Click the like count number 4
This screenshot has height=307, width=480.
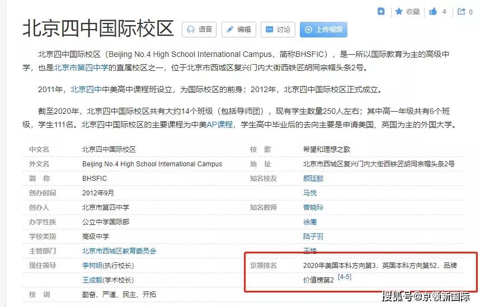coord(444,12)
